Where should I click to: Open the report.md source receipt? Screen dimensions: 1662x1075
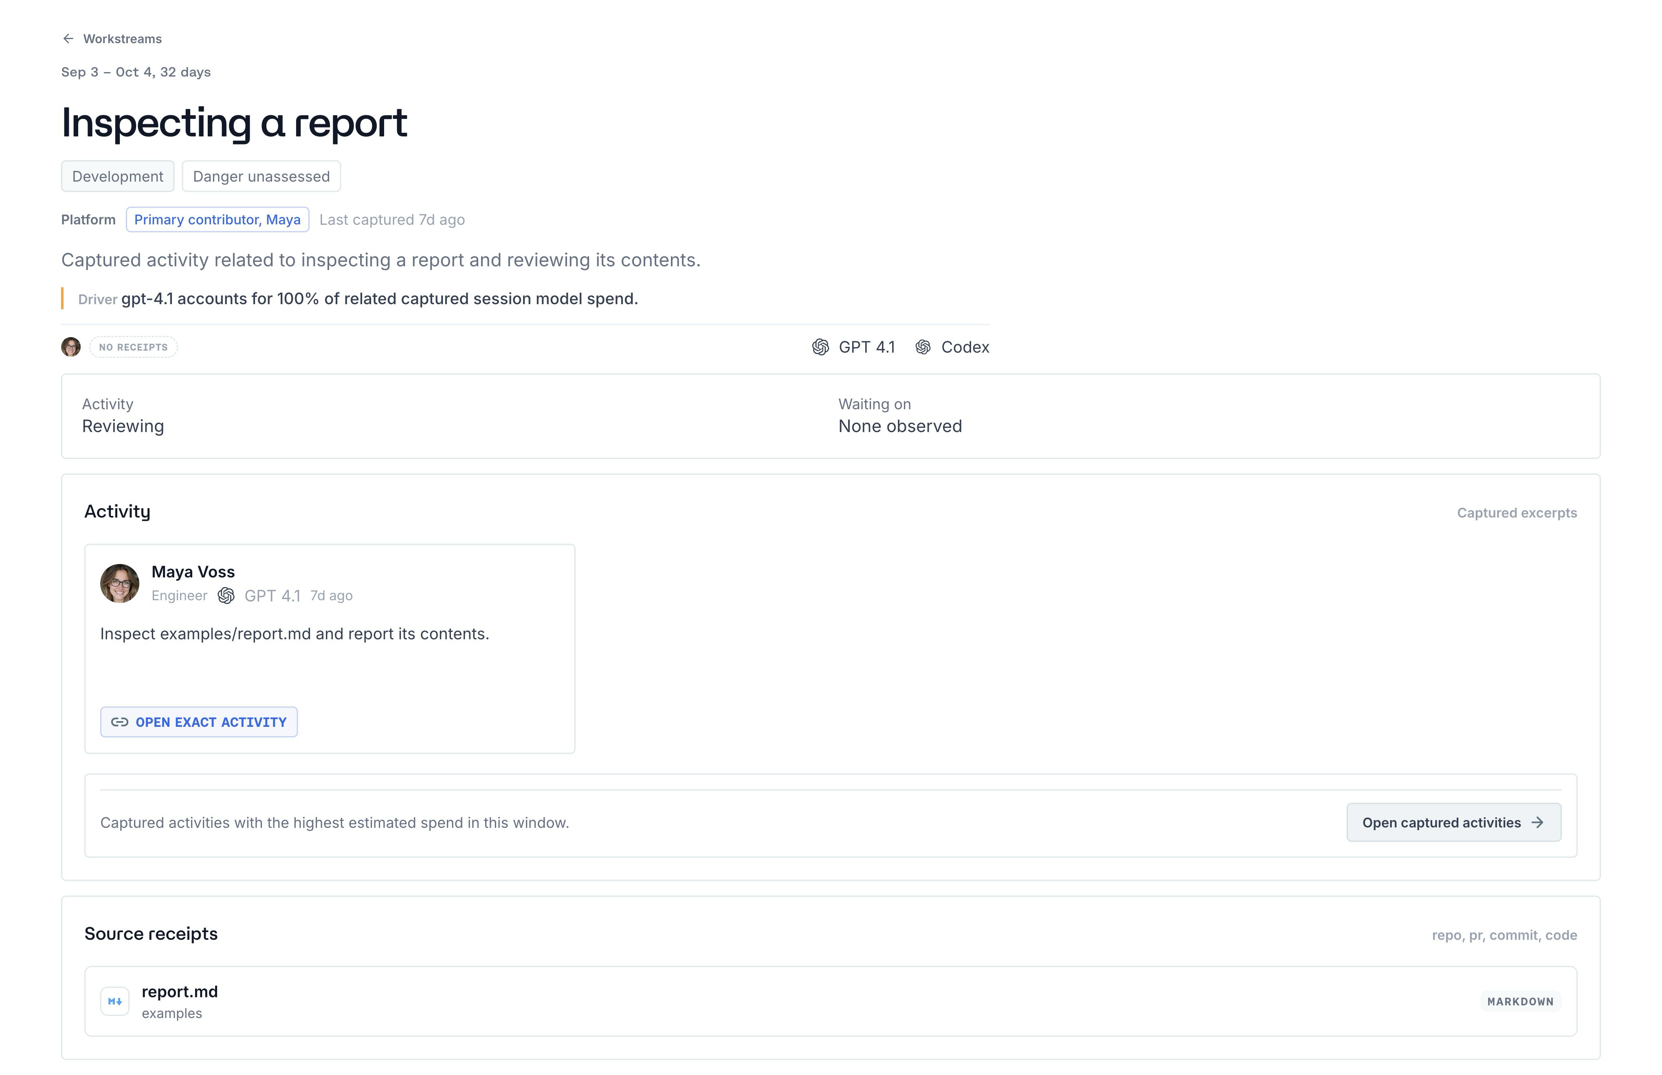[x=831, y=1001]
